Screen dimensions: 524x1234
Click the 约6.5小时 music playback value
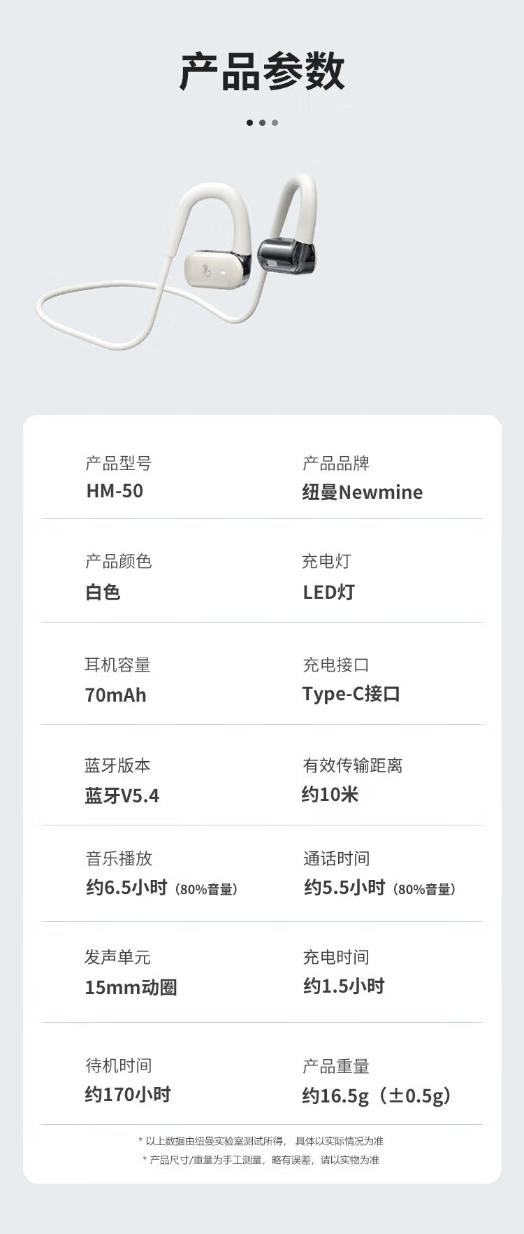point(126,888)
